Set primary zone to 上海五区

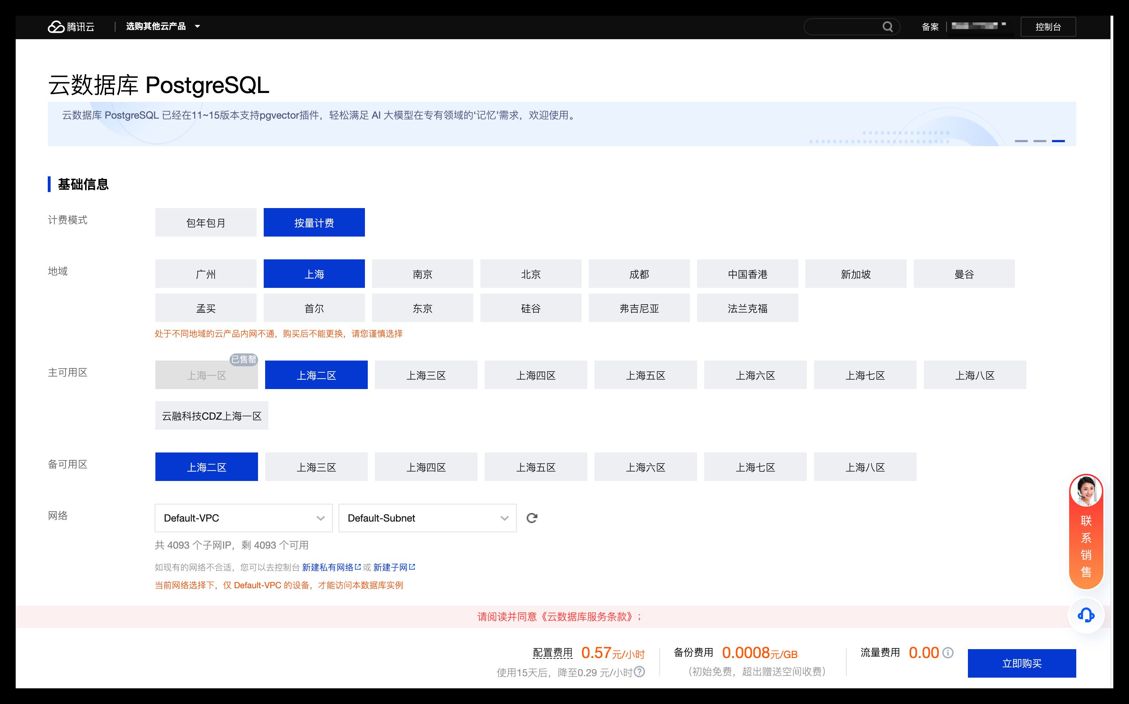click(x=645, y=375)
